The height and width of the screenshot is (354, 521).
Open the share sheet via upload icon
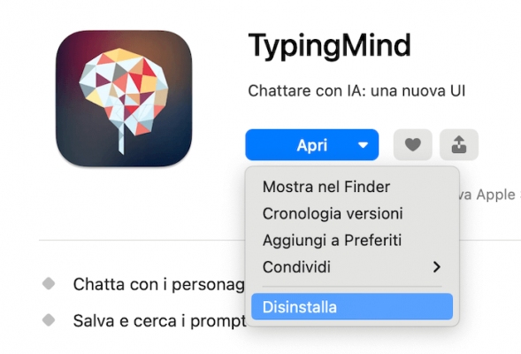[459, 145]
